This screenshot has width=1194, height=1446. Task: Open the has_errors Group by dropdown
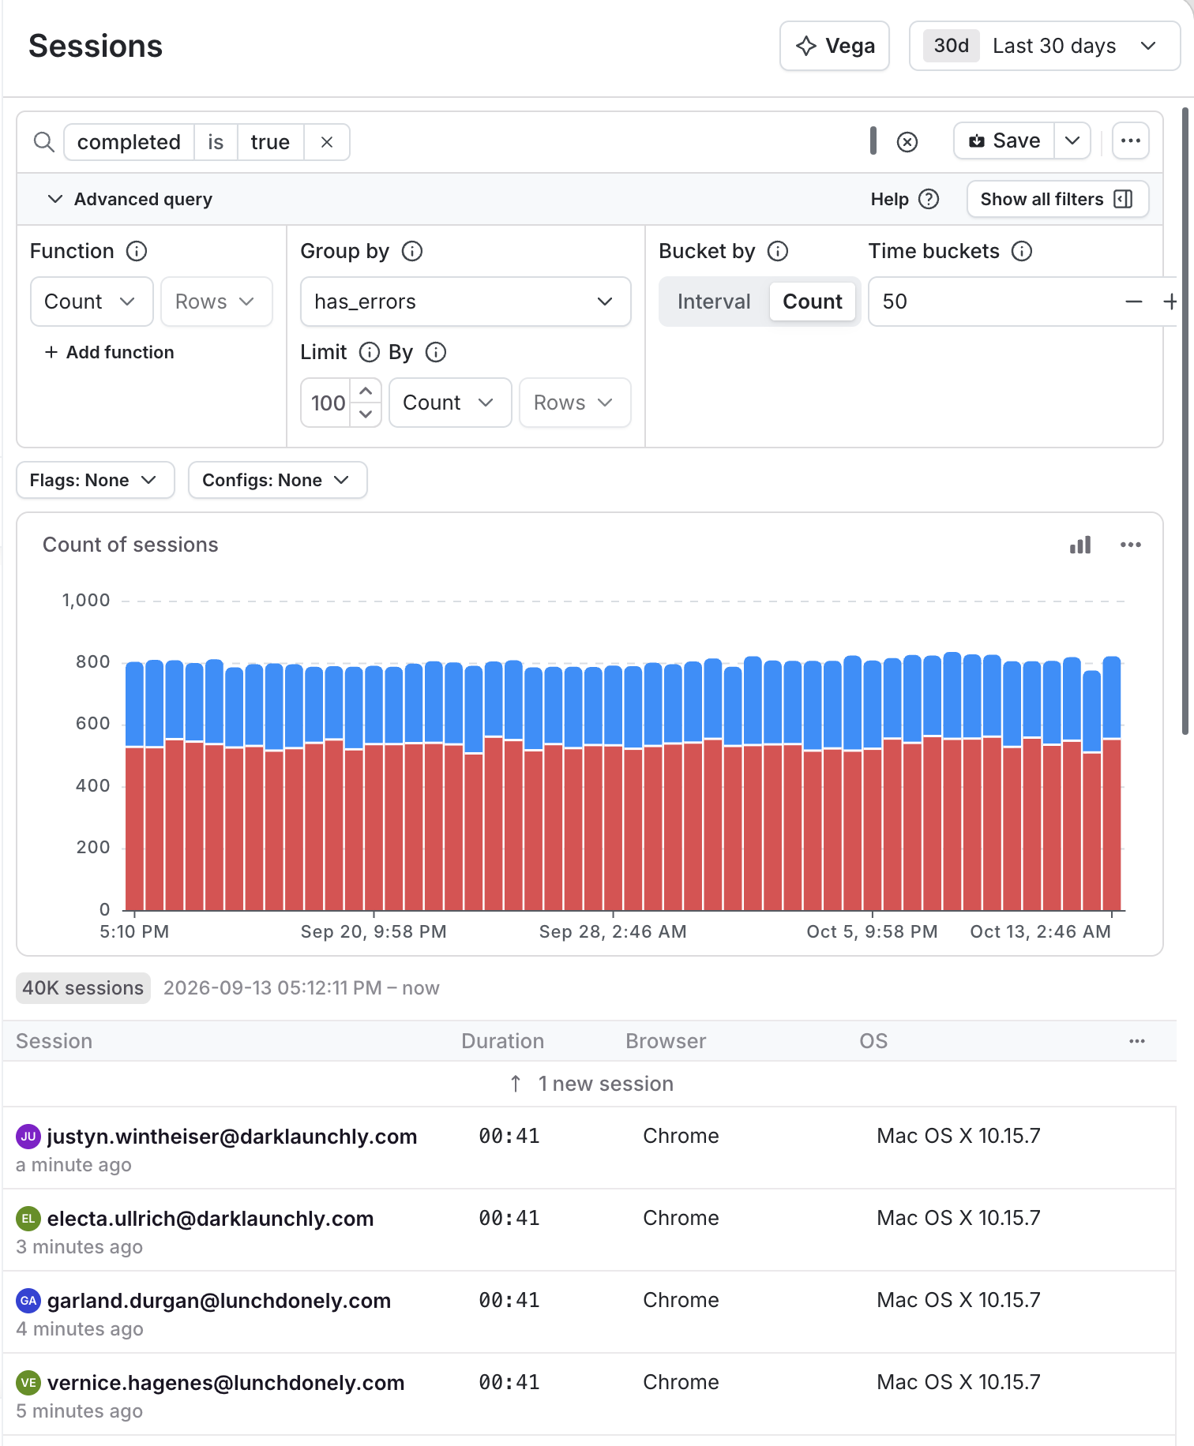pyautogui.click(x=465, y=302)
